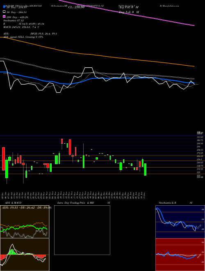
Task: Click the MACD histogram chart panel
Action: (x=25, y=255)
